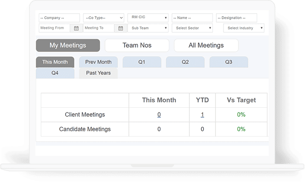Image resolution: width=305 pixels, height=183 pixels.
Task: Open Client Meetings YTD count link
Action: point(202,114)
